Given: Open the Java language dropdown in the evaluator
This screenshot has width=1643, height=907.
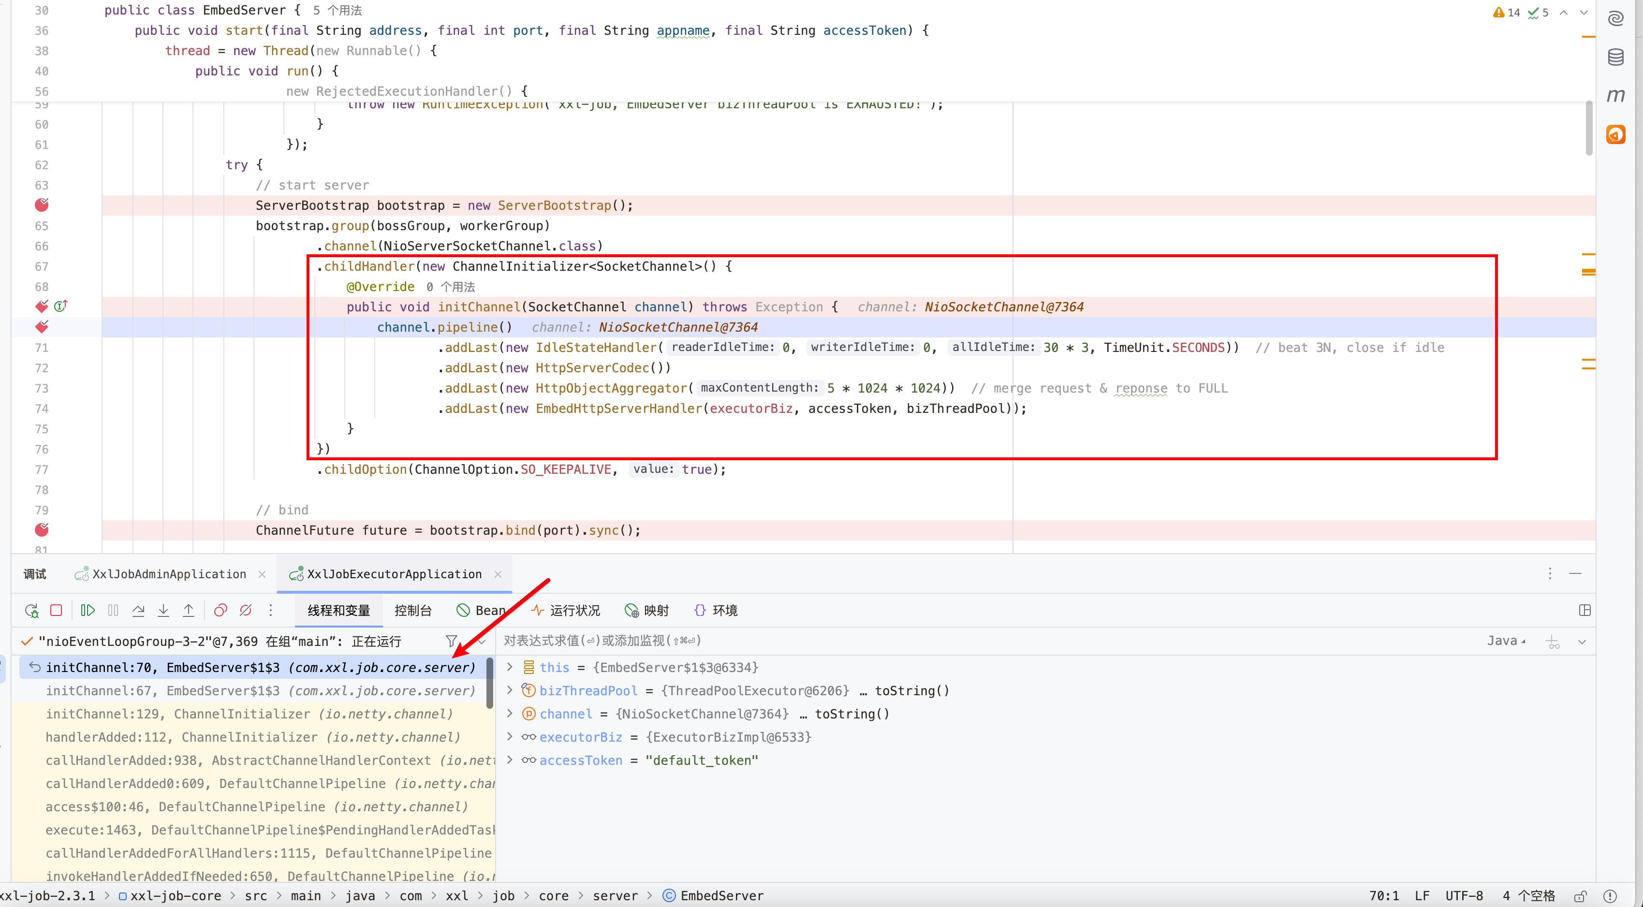Looking at the screenshot, I should click(x=1506, y=641).
